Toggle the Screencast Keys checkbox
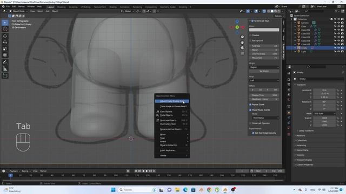The width and height of the screenshot is (346, 194). pyautogui.click(x=252, y=20)
